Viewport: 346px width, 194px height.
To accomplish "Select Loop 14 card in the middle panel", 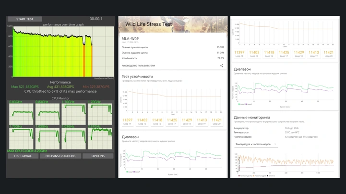I will (x=127, y=121).
